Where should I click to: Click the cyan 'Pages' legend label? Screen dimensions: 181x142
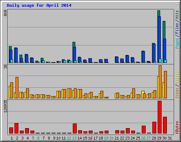tap(177, 43)
